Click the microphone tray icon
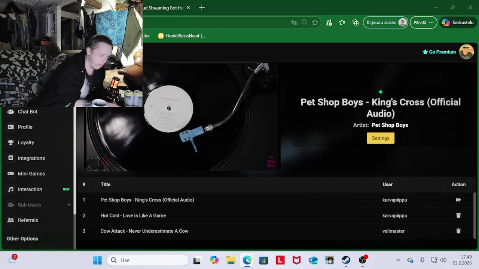 422,260
